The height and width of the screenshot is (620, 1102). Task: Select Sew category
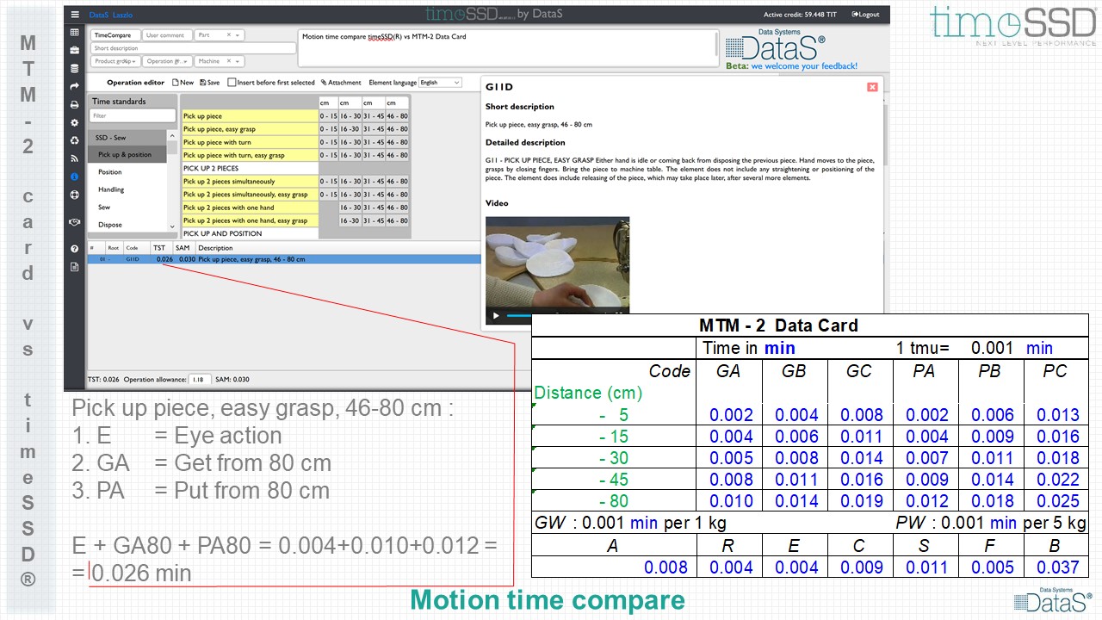coord(127,208)
